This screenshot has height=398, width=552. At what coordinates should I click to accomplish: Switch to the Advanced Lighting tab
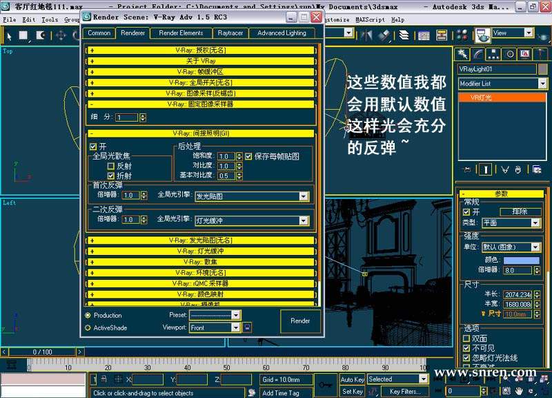(282, 32)
